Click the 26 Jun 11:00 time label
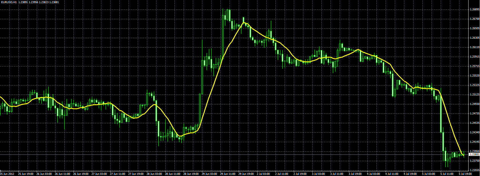The height and width of the screenshot is (176, 480). click(62, 174)
